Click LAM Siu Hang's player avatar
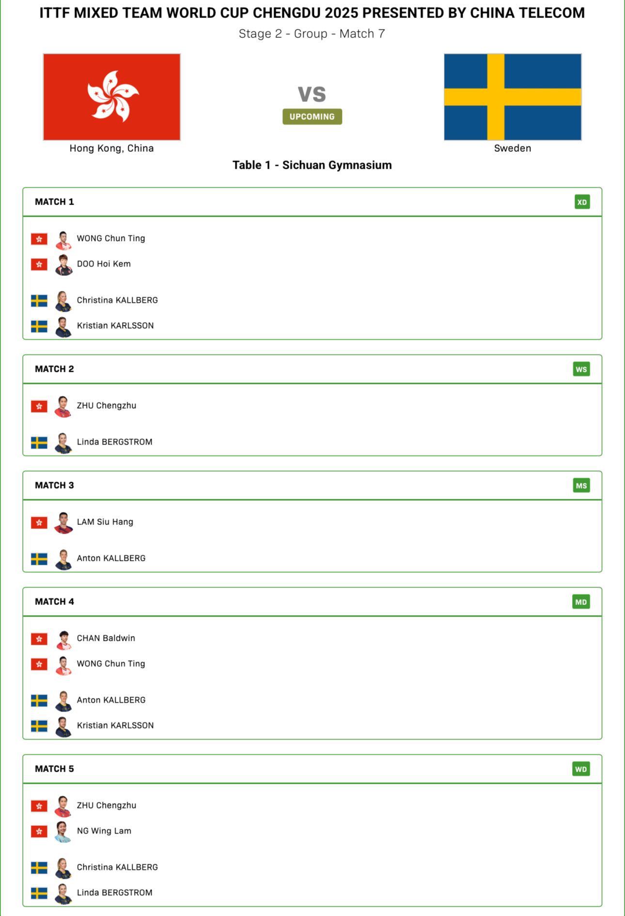This screenshot has width=625, height=916. click(63, 522)
